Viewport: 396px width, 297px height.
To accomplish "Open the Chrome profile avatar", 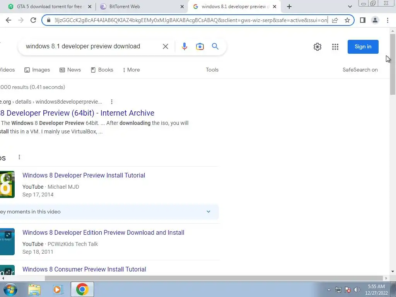I will point(375,20).
